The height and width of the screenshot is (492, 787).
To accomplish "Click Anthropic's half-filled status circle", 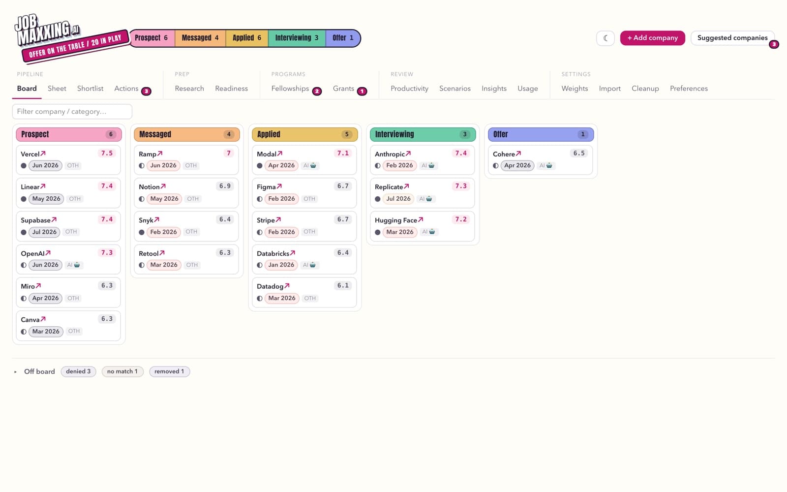I will (x=378, y=166).
